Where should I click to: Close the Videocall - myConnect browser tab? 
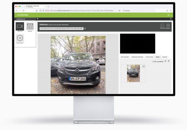(45, 6)
